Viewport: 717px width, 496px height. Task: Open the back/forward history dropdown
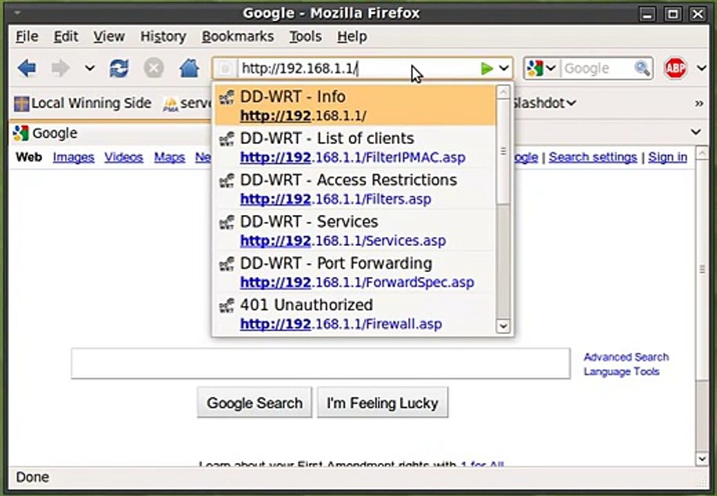tap(90, 68)
